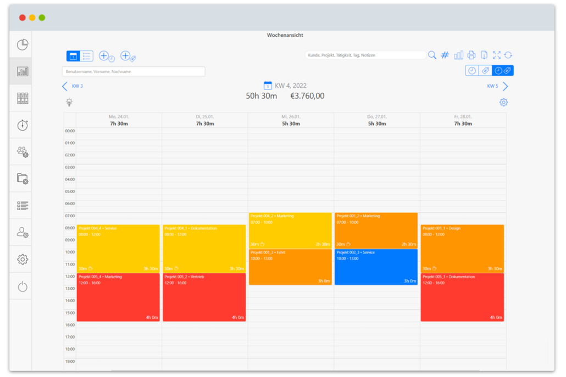Switch to list view toggle
Image resolution: width=566 pixels, height=377 pixels.
coord(87,56)
